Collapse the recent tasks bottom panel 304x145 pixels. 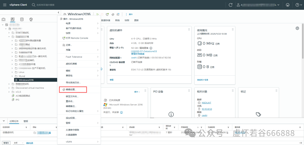(4, 121)
